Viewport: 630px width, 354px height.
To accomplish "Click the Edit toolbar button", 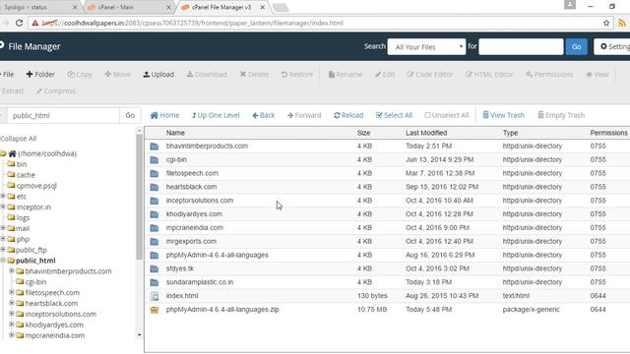I will (385, 75).
